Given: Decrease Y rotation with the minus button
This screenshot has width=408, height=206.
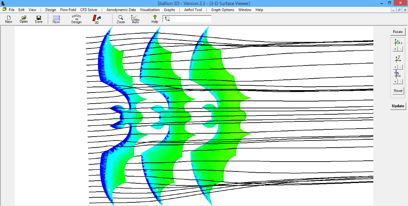Looking at the screenshot, I should [400, 67].
